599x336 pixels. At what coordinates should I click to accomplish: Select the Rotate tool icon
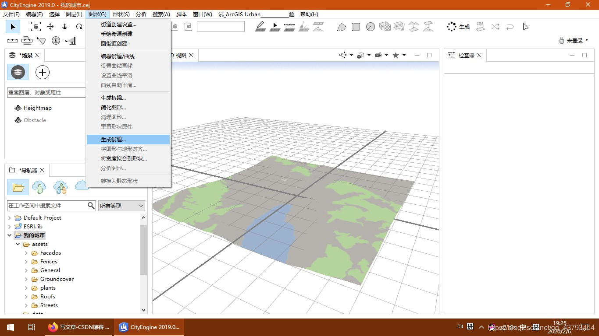79,27
